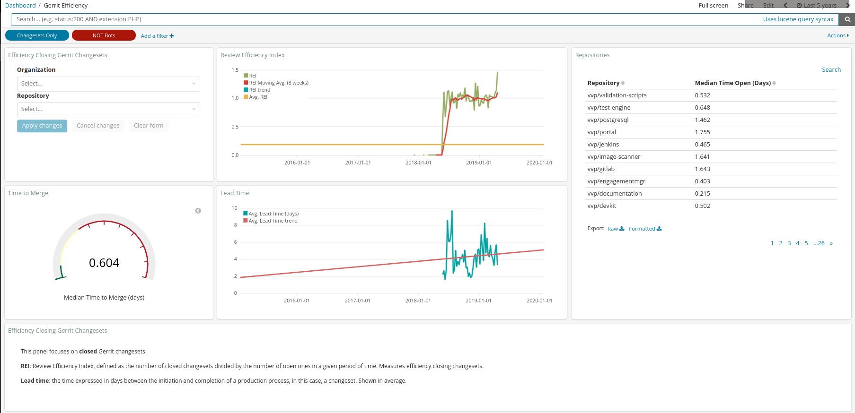Click vvp/validation-scripts repository cell
855x413 pixels.
(617, 95)
